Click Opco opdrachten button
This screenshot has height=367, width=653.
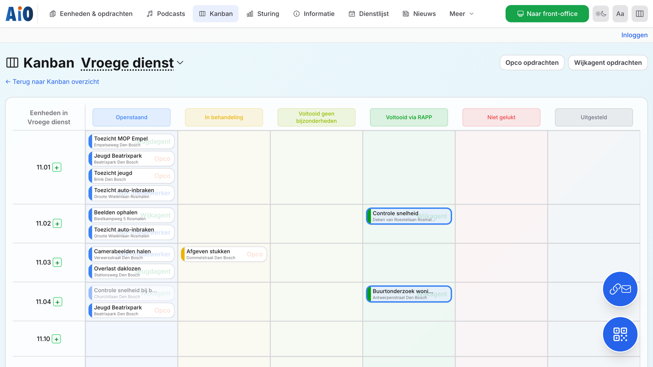pos(532,63)
